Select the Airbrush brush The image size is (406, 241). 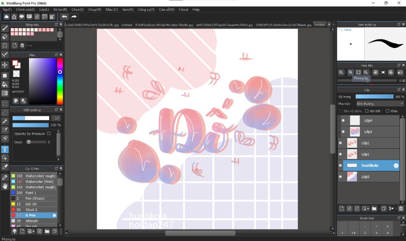point(34,221)
